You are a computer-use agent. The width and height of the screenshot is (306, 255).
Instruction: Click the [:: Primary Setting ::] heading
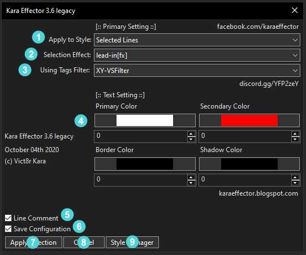[126, 27]
